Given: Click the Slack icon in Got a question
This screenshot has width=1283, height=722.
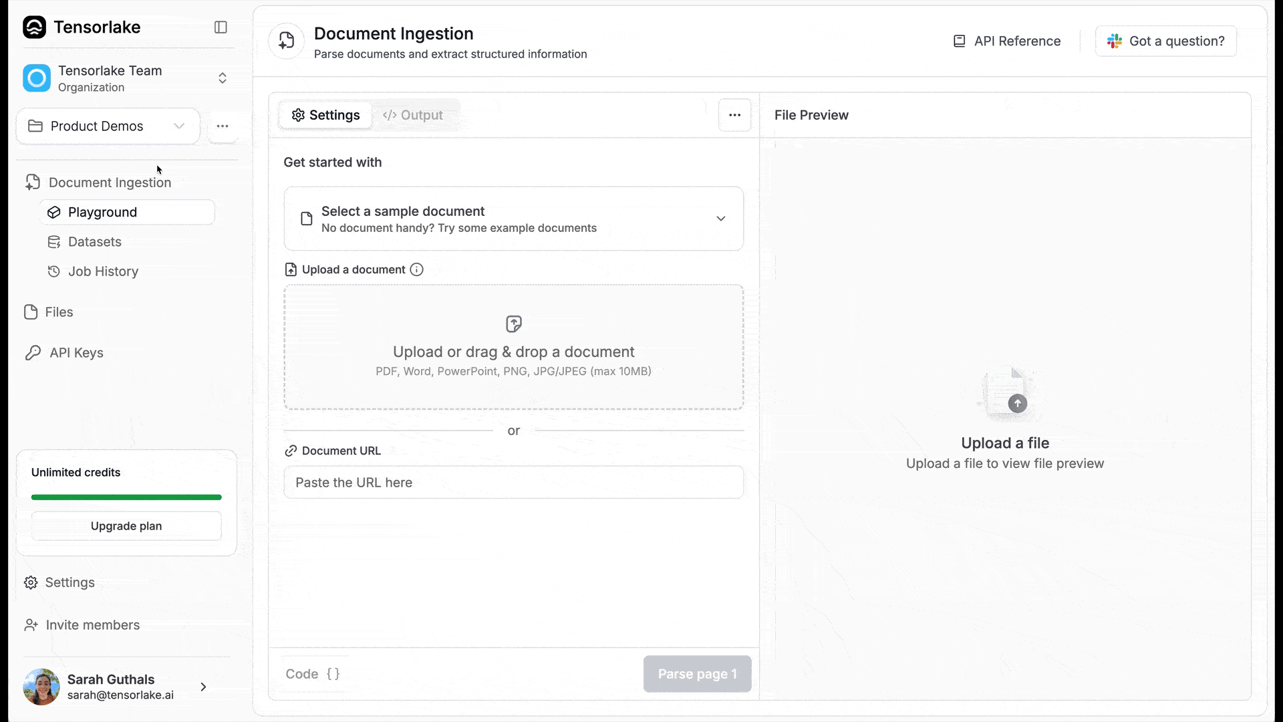Looking at the screenshot, I should tap(1114, 41).
